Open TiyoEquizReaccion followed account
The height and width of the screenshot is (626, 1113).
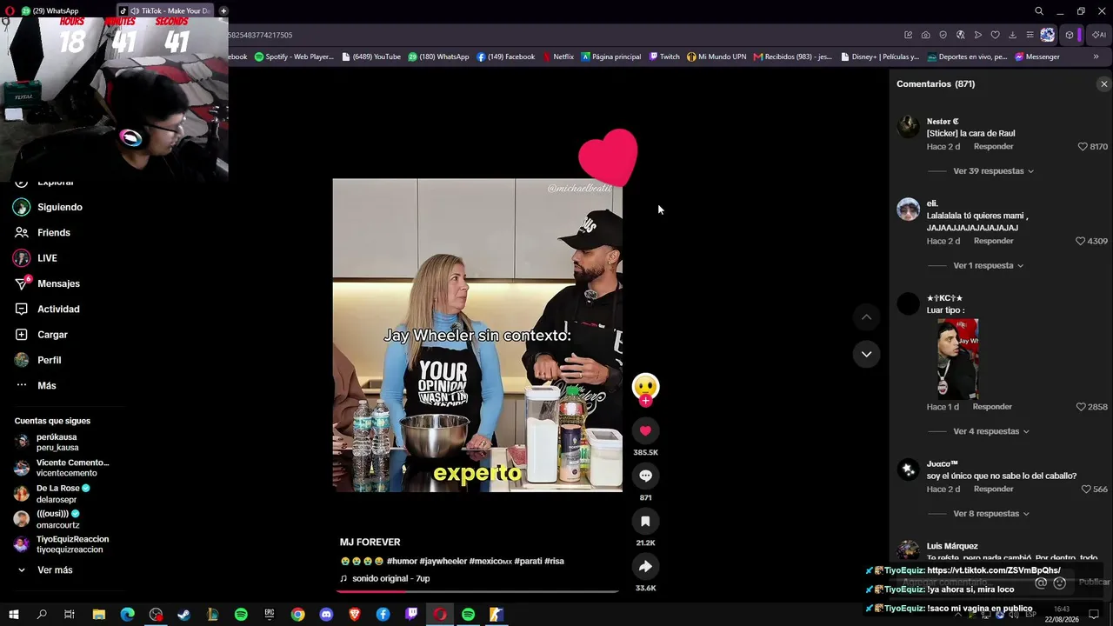pyautogui.click(x=61, y=544)
